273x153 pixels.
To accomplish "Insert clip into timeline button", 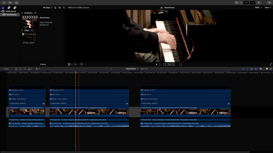I will click(x=21, y=69).
